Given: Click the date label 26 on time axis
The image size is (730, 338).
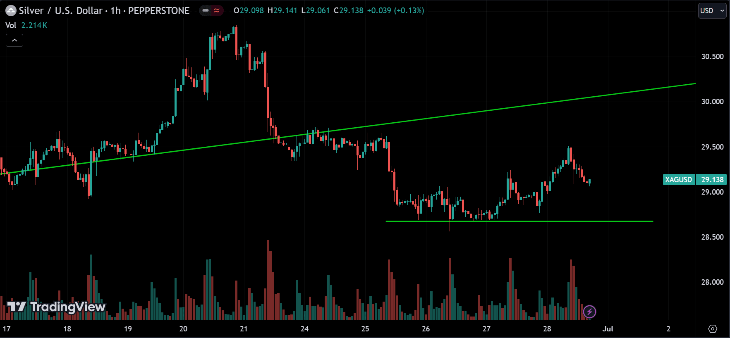Looking at the screenshot, I should click(426, 329).
